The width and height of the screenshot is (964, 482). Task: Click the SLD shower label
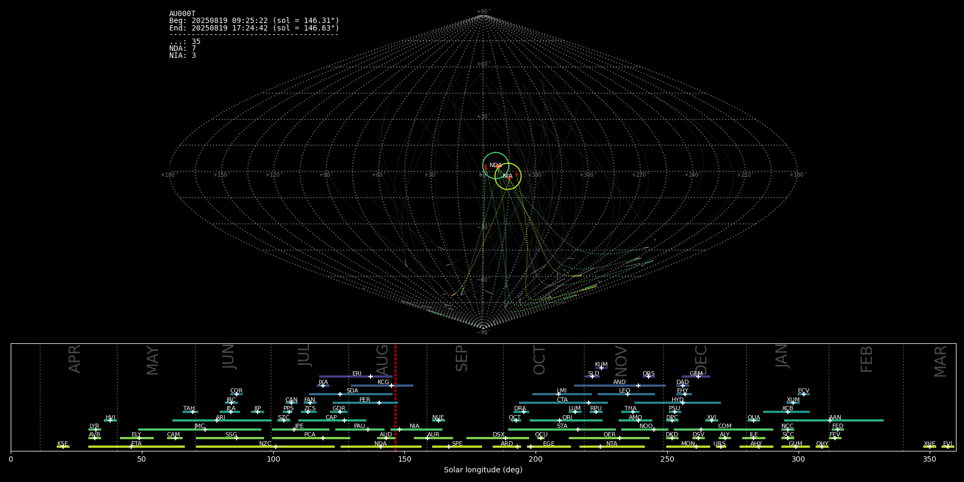click(593, 374)
